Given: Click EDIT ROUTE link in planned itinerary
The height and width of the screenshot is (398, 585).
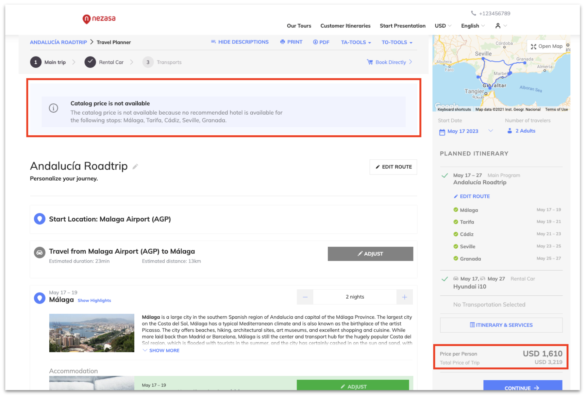Looking at the screenshot, I should (472, 196).
